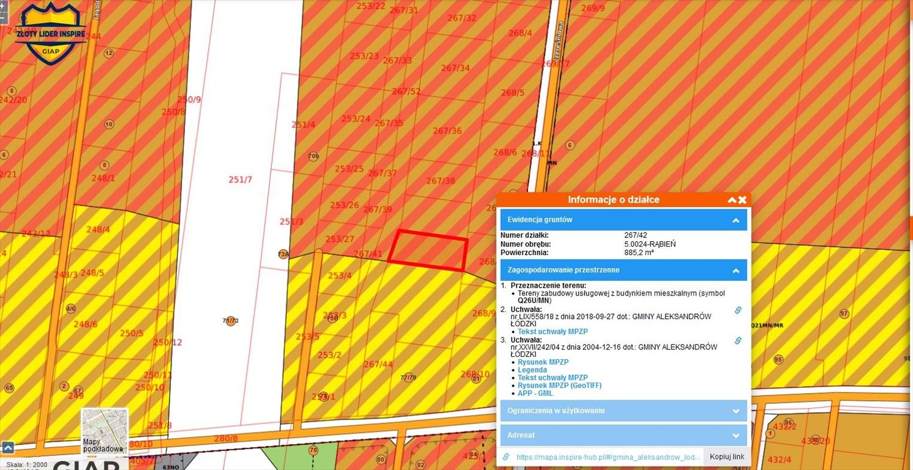913x470 pixels.
Task: Click link icon beside 2004-12-16 Uchwała
Action: (x=738, y=341)
